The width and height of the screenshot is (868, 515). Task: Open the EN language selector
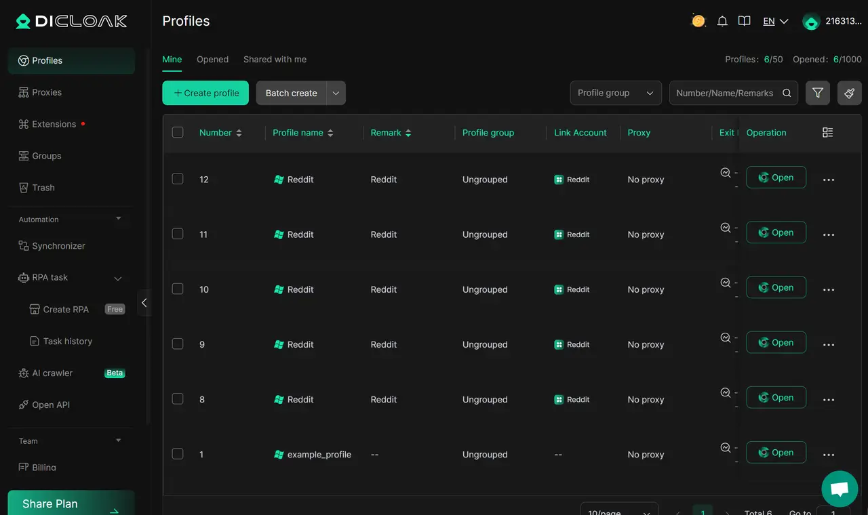pos(775,21)
